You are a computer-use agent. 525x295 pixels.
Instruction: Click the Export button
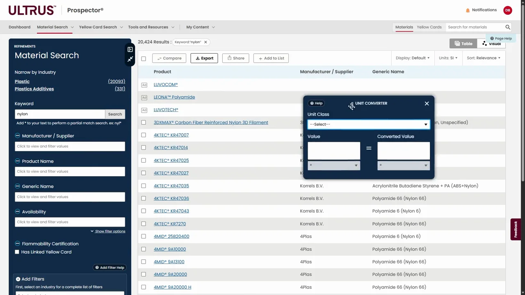(204, 58)
